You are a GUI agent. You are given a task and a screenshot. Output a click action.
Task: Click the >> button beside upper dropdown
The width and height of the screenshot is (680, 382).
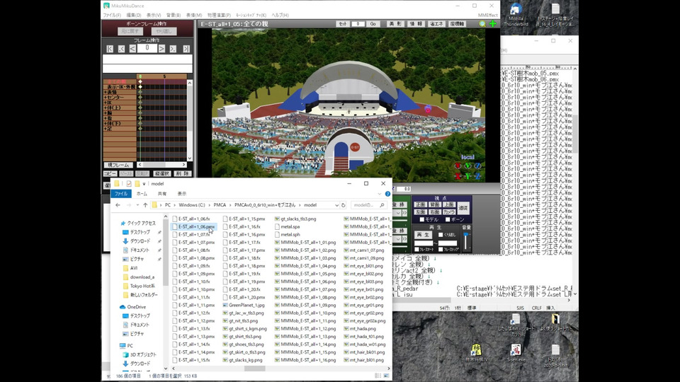404,213
